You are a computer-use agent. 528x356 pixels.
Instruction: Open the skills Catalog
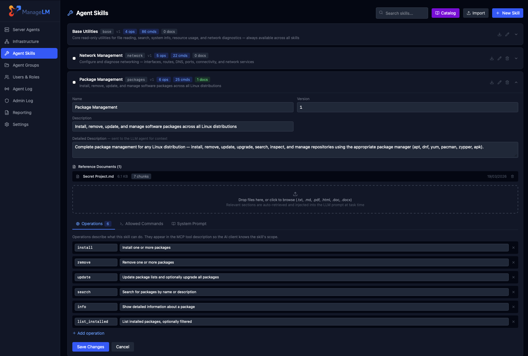point(445,13)
